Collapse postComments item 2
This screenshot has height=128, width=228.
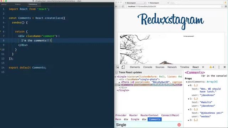pos(188,110)
